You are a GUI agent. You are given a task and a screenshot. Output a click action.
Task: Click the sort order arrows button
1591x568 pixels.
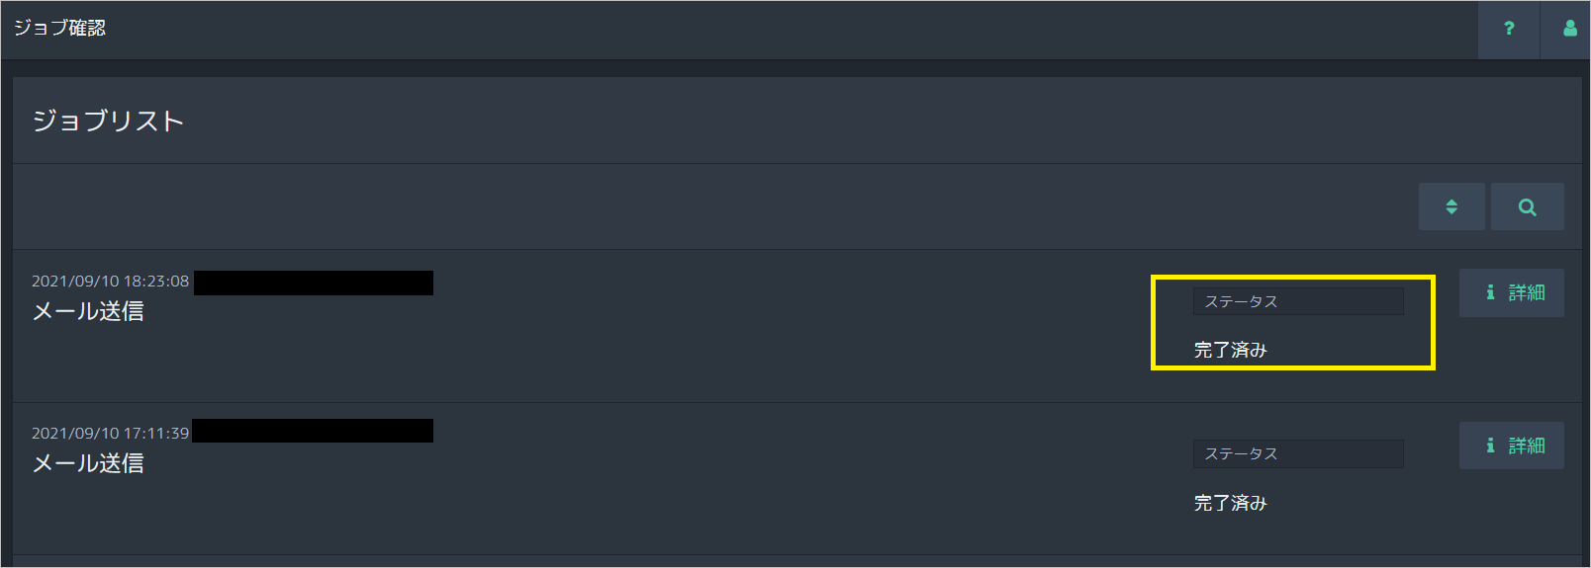point(1451,206)
